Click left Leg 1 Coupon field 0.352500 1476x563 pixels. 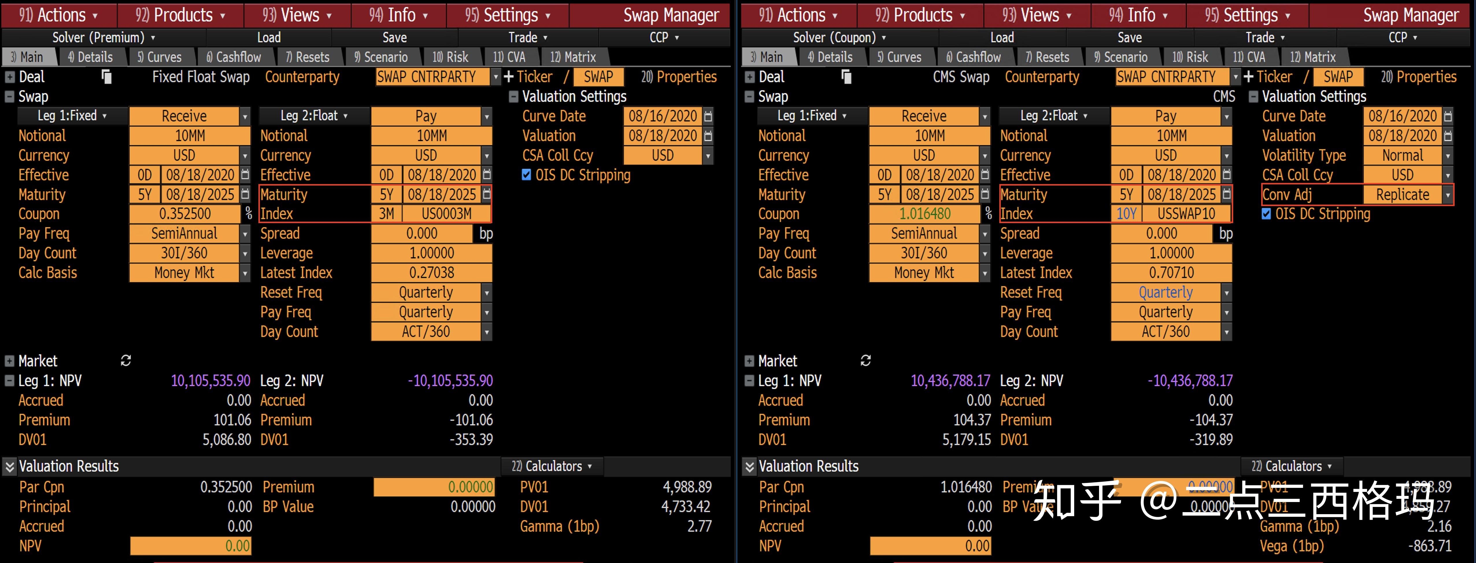(184, 214)
